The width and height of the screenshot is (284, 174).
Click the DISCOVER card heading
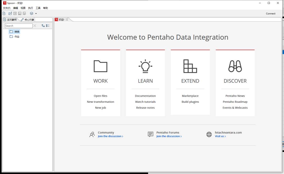[x=235, y=81]
